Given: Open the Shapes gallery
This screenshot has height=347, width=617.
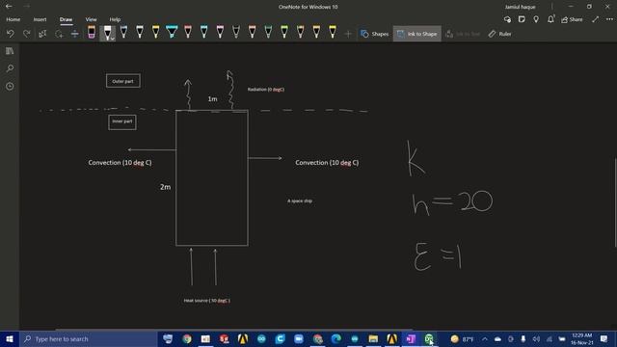Looking at the screenshot, I should coord(375,34).
